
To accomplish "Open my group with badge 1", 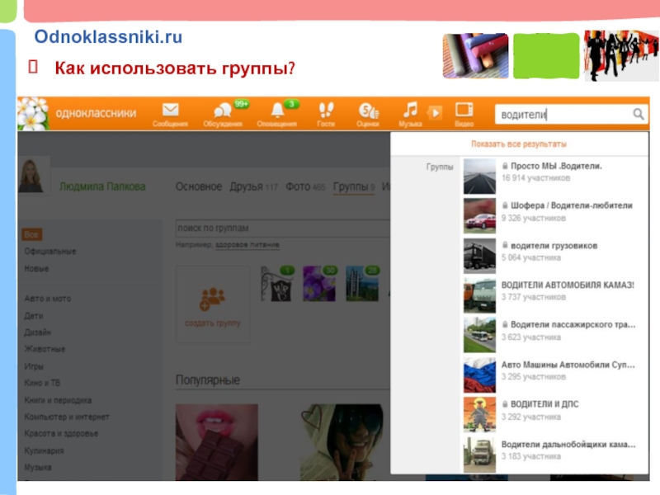I will pos(276,284).
